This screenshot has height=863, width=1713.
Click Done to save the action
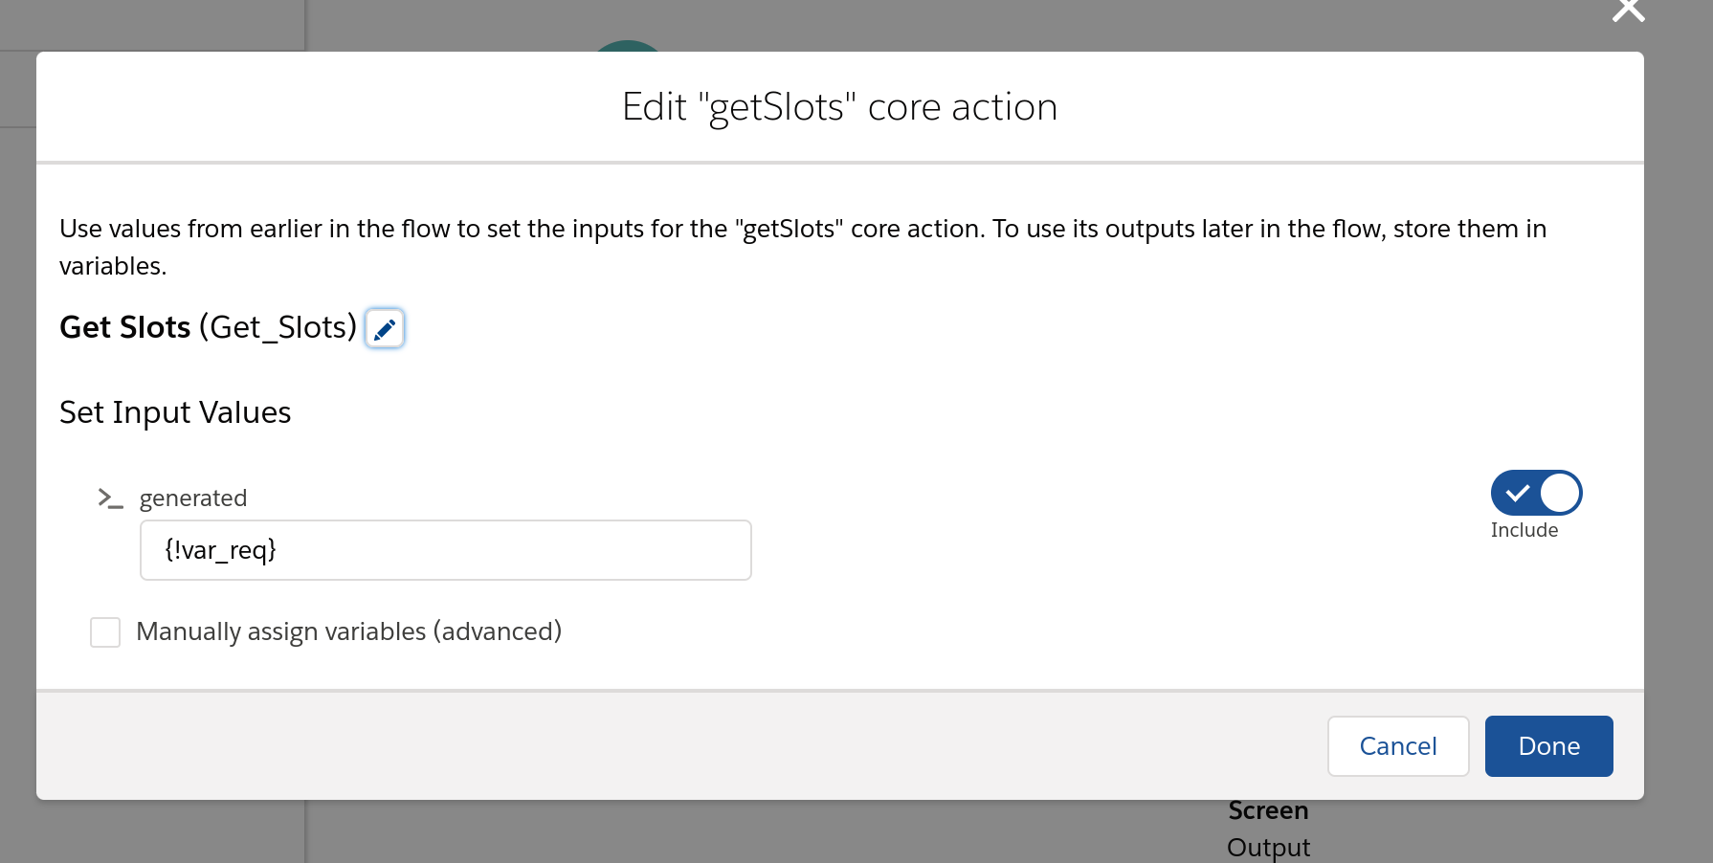coord(1549,746)
